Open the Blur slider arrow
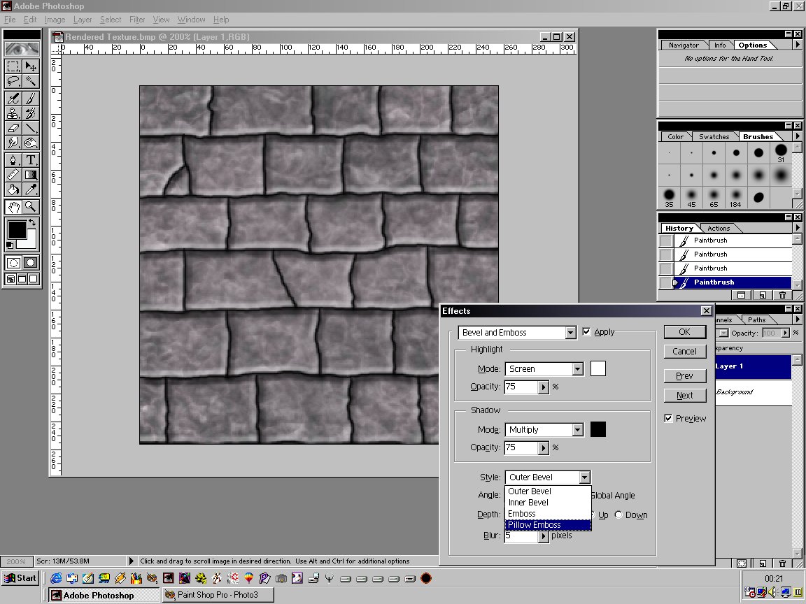Screen dimensions: 806x604 coord(544,536)
